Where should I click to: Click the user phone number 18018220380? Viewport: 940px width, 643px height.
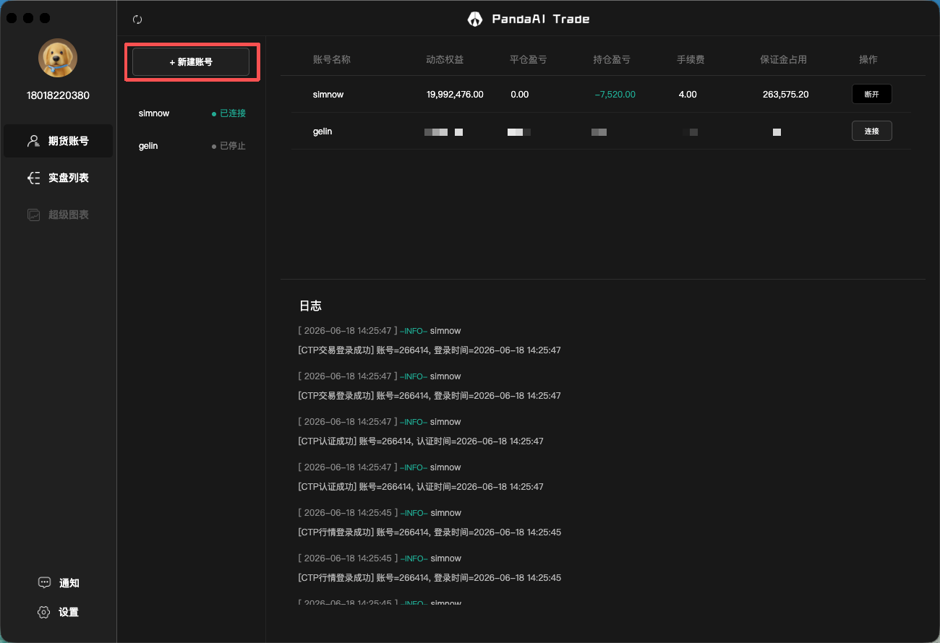coord(58,95)
